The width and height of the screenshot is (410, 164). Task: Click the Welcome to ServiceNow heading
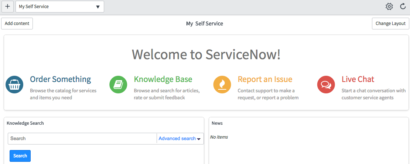point(206,54)
